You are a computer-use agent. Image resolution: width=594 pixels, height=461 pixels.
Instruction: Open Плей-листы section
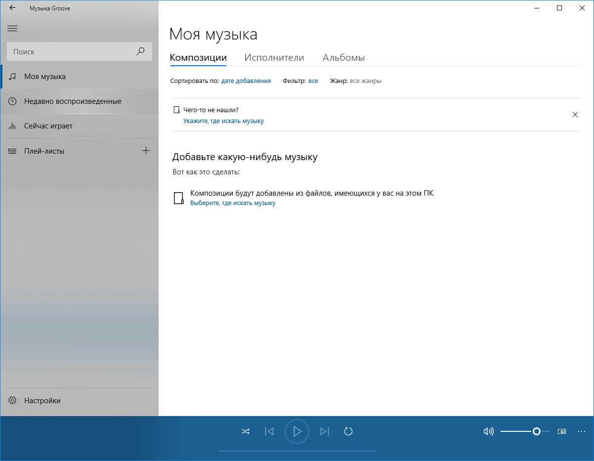[x=69, y=151]
